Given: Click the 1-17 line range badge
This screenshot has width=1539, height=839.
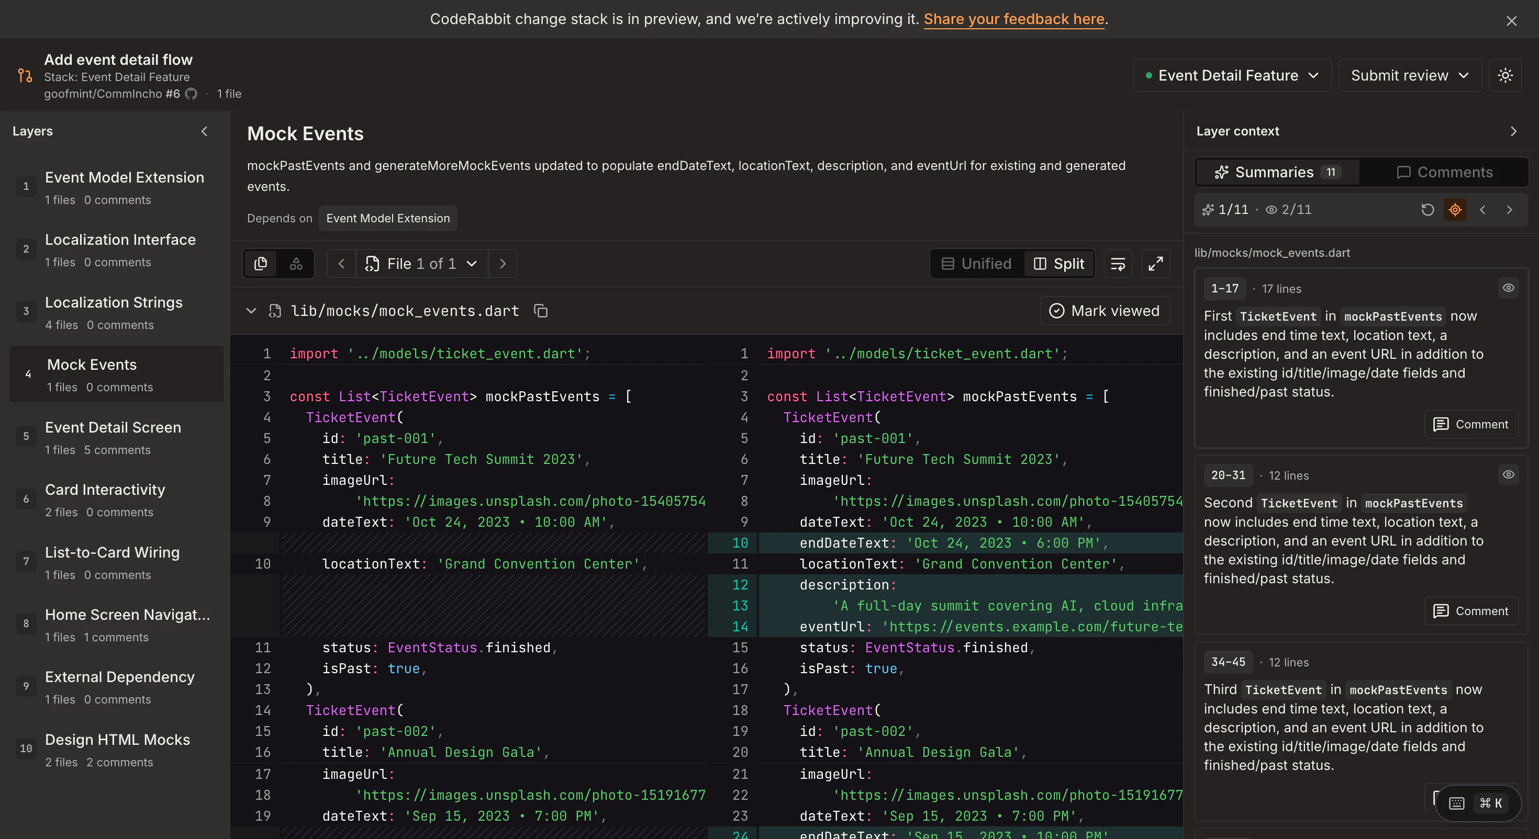Looking at the screenshot, I should (x=1225, y=288).
